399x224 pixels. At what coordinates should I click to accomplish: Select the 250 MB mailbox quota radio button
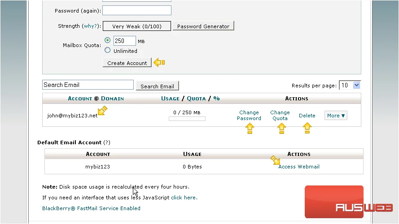[107, 40]
